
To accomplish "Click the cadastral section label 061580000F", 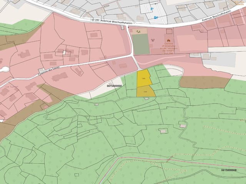I will (x=114, y=86).
